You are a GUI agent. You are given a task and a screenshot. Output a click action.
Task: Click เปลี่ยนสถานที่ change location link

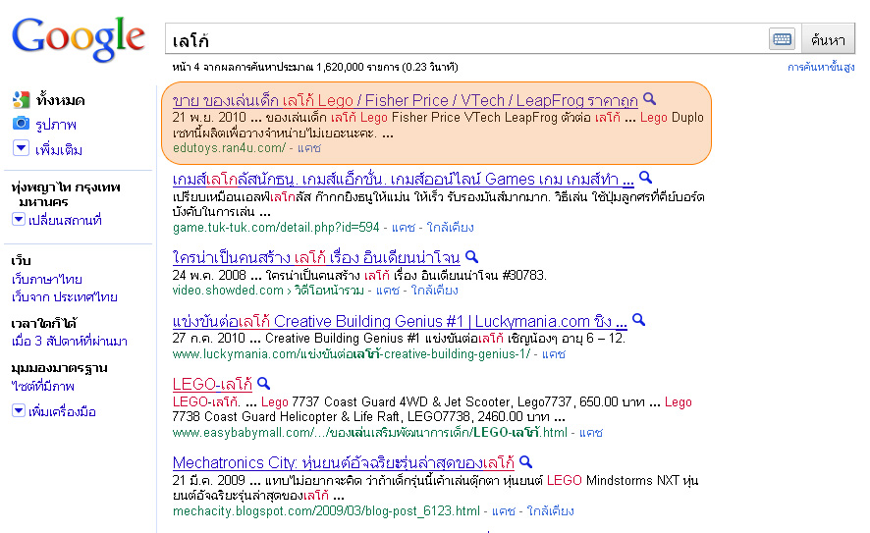65,220
